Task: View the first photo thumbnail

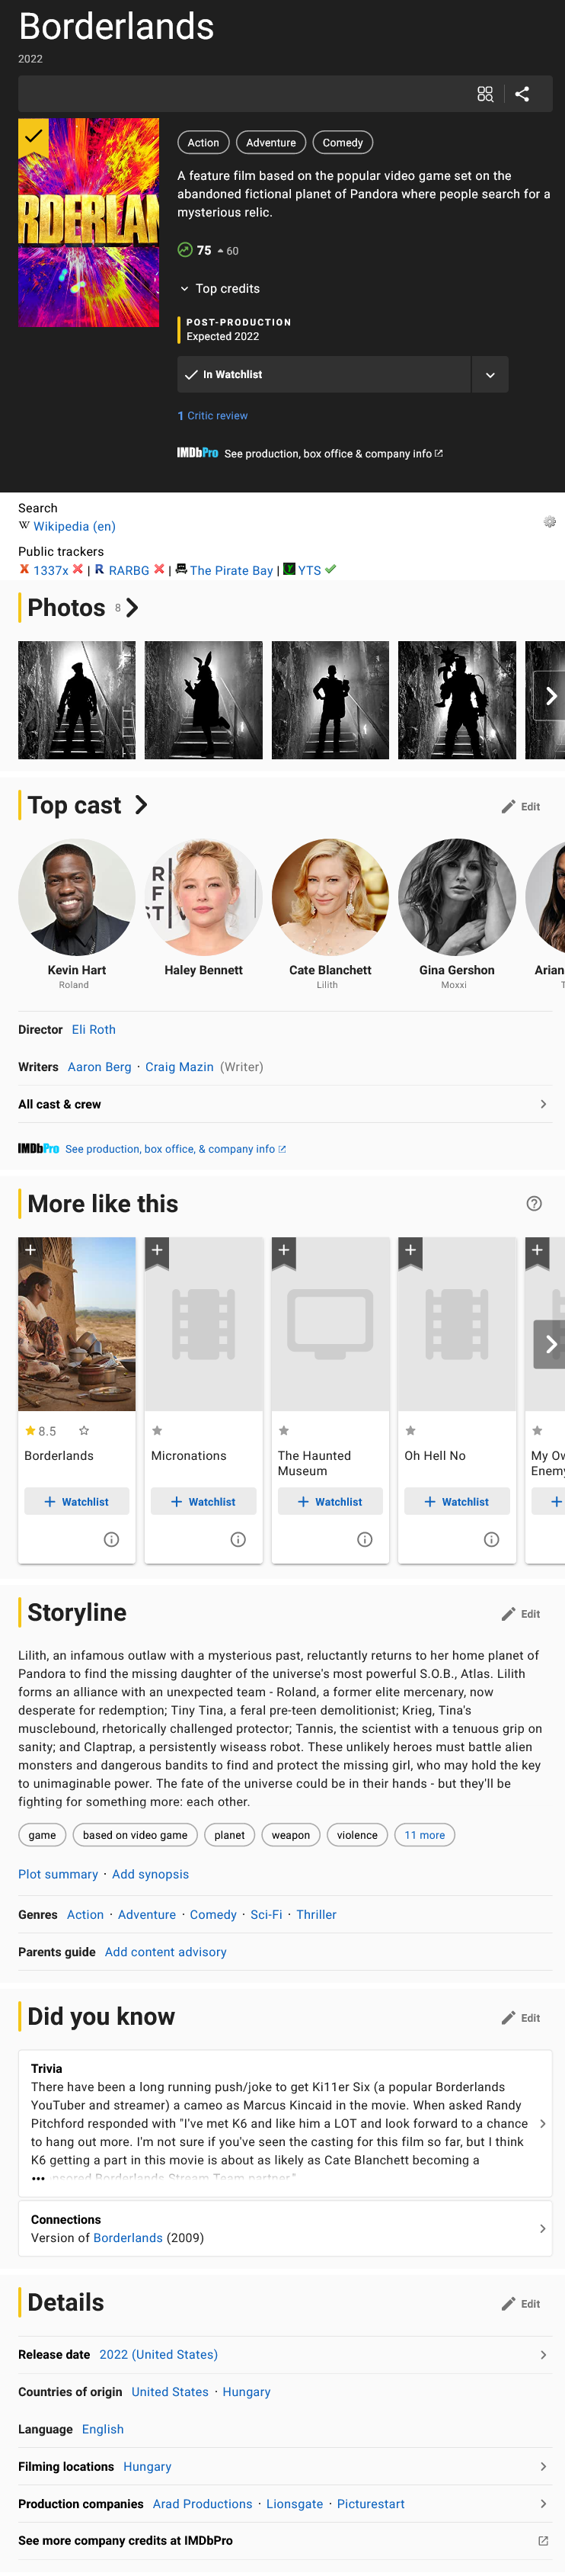Action: click(77, 700)
